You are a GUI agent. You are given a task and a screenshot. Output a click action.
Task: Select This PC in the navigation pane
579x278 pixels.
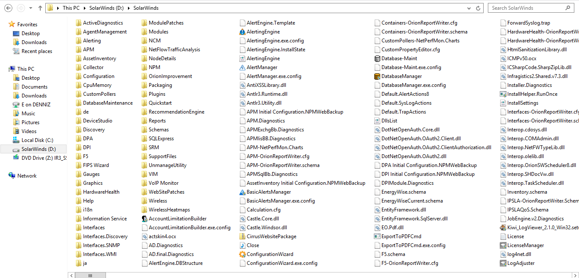pyautogui.click(x=26, y=69)
